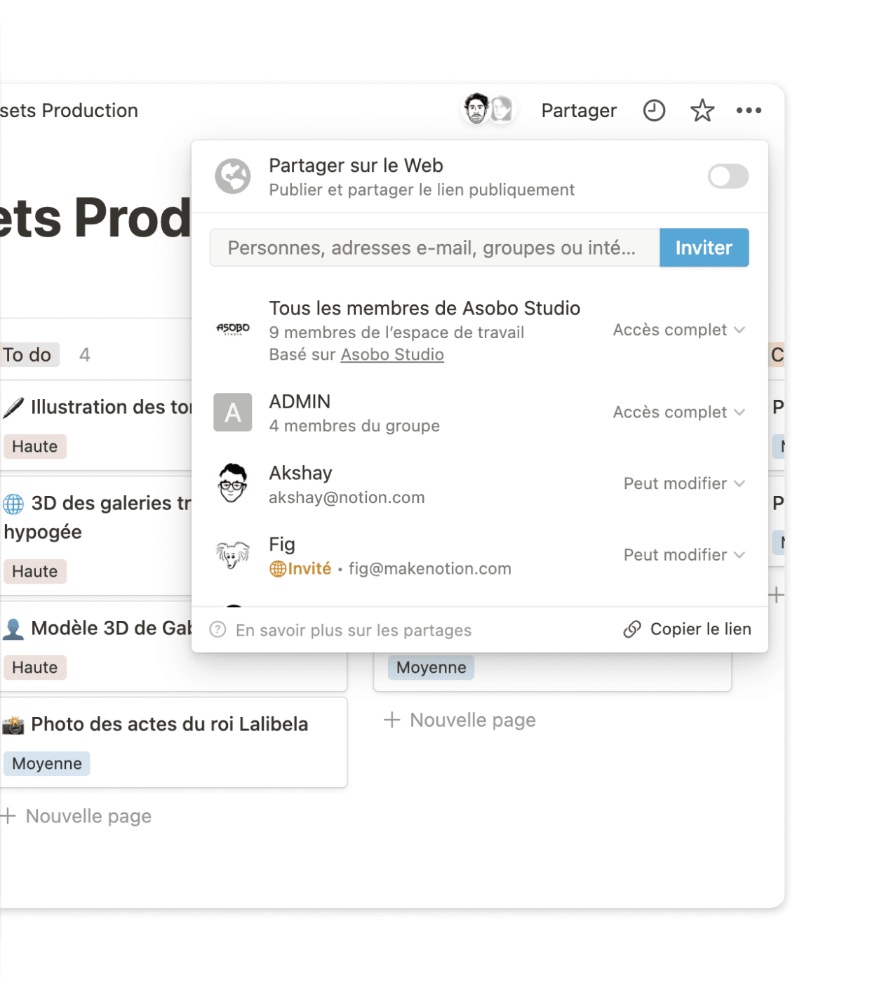Click the invite people email input field
Screen dimensions: 870x992
(434, 248)
